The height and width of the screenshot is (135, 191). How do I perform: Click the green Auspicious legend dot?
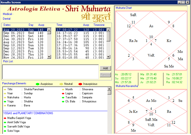(x=38, y=84)
